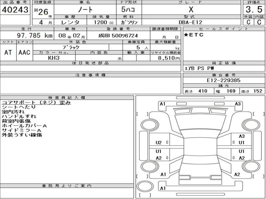Select the height value 152
The height and width of the screenshot is (199, 266).
point(258,91)
